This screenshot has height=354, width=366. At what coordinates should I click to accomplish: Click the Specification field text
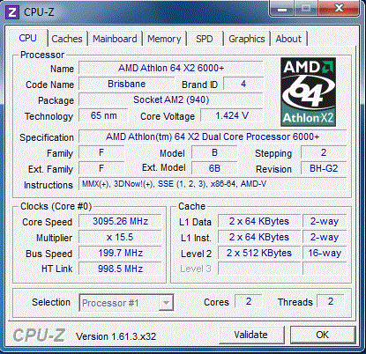(x=213, y=136)
